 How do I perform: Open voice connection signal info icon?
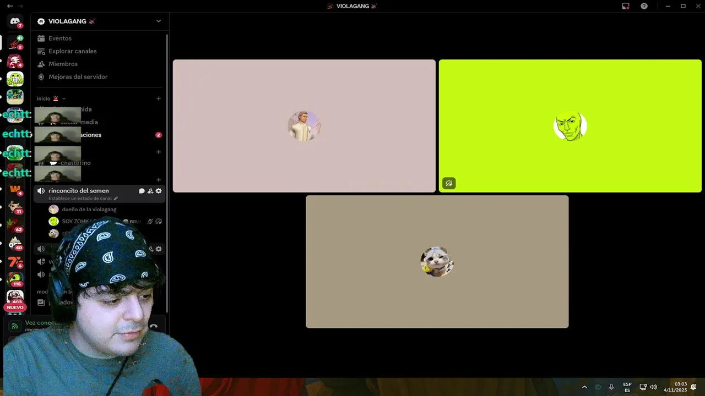click(15, 326)
